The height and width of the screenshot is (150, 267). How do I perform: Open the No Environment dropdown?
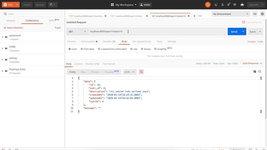click(x=231, y=14)
